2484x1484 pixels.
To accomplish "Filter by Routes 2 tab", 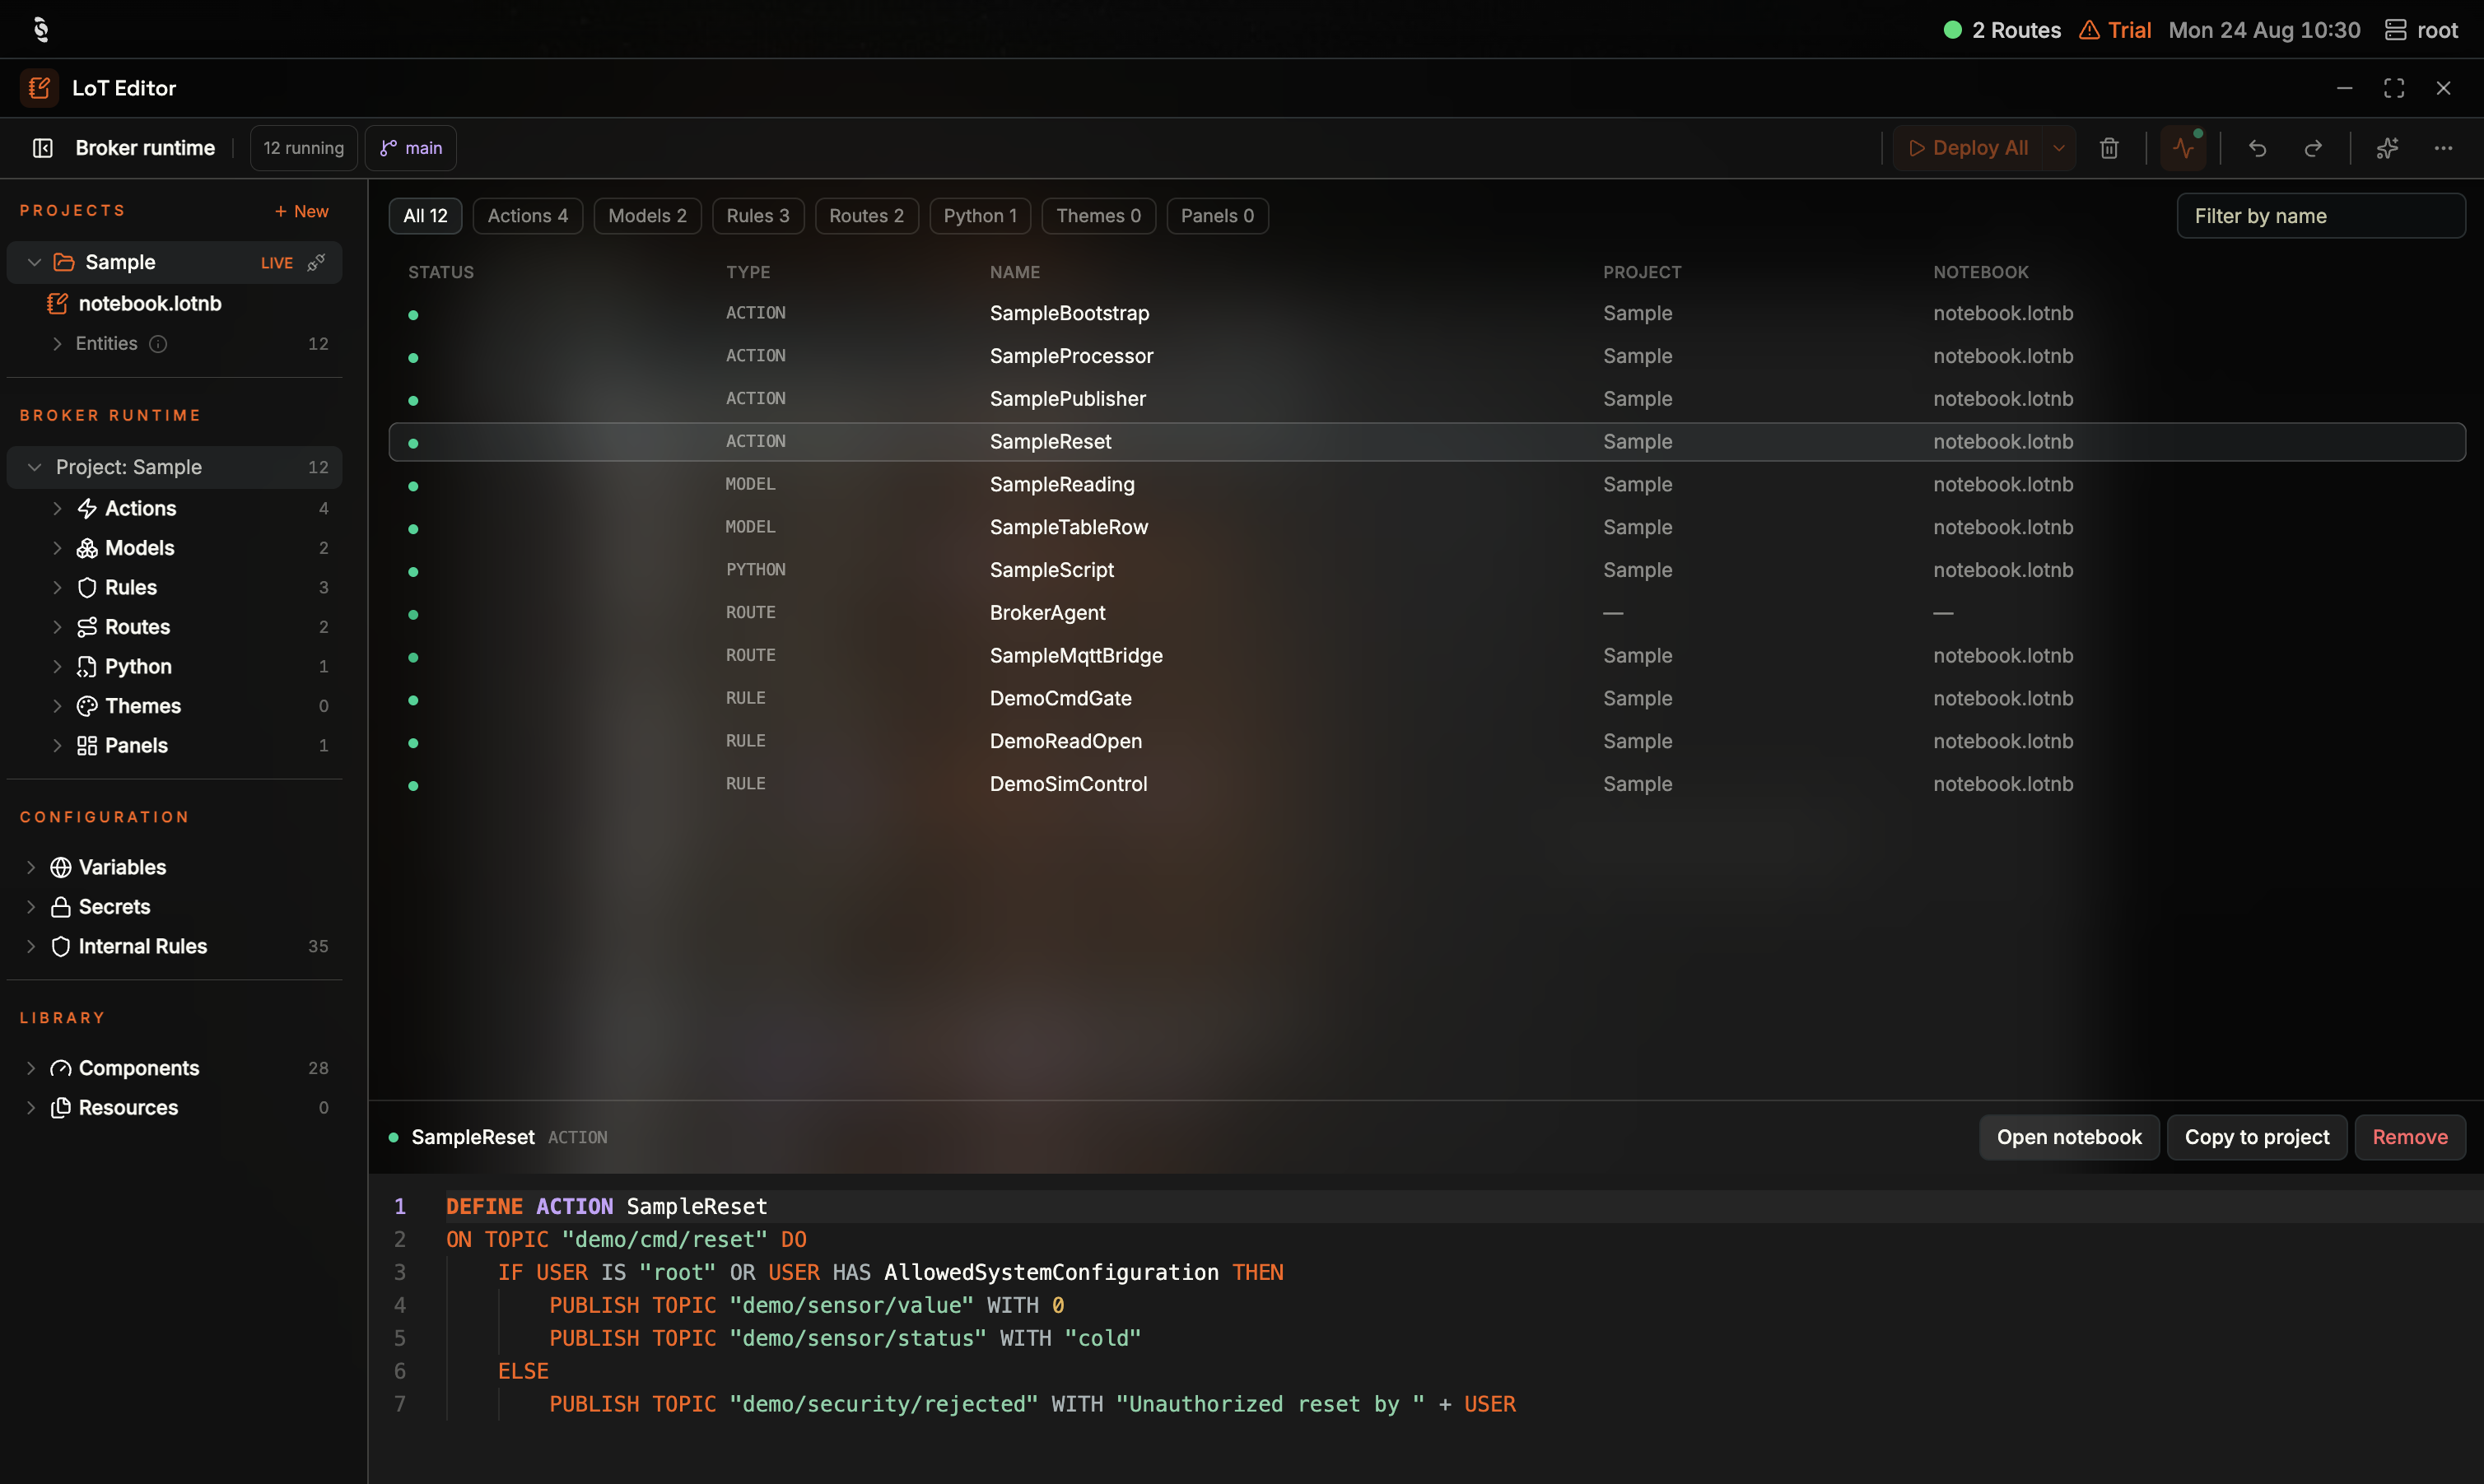I will click(866, 216).
